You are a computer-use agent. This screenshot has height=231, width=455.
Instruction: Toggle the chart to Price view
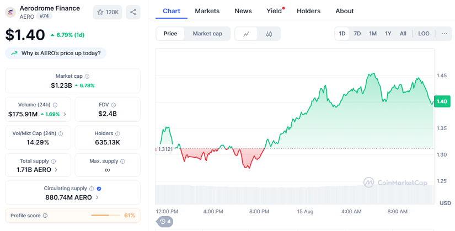pos(170,34)
